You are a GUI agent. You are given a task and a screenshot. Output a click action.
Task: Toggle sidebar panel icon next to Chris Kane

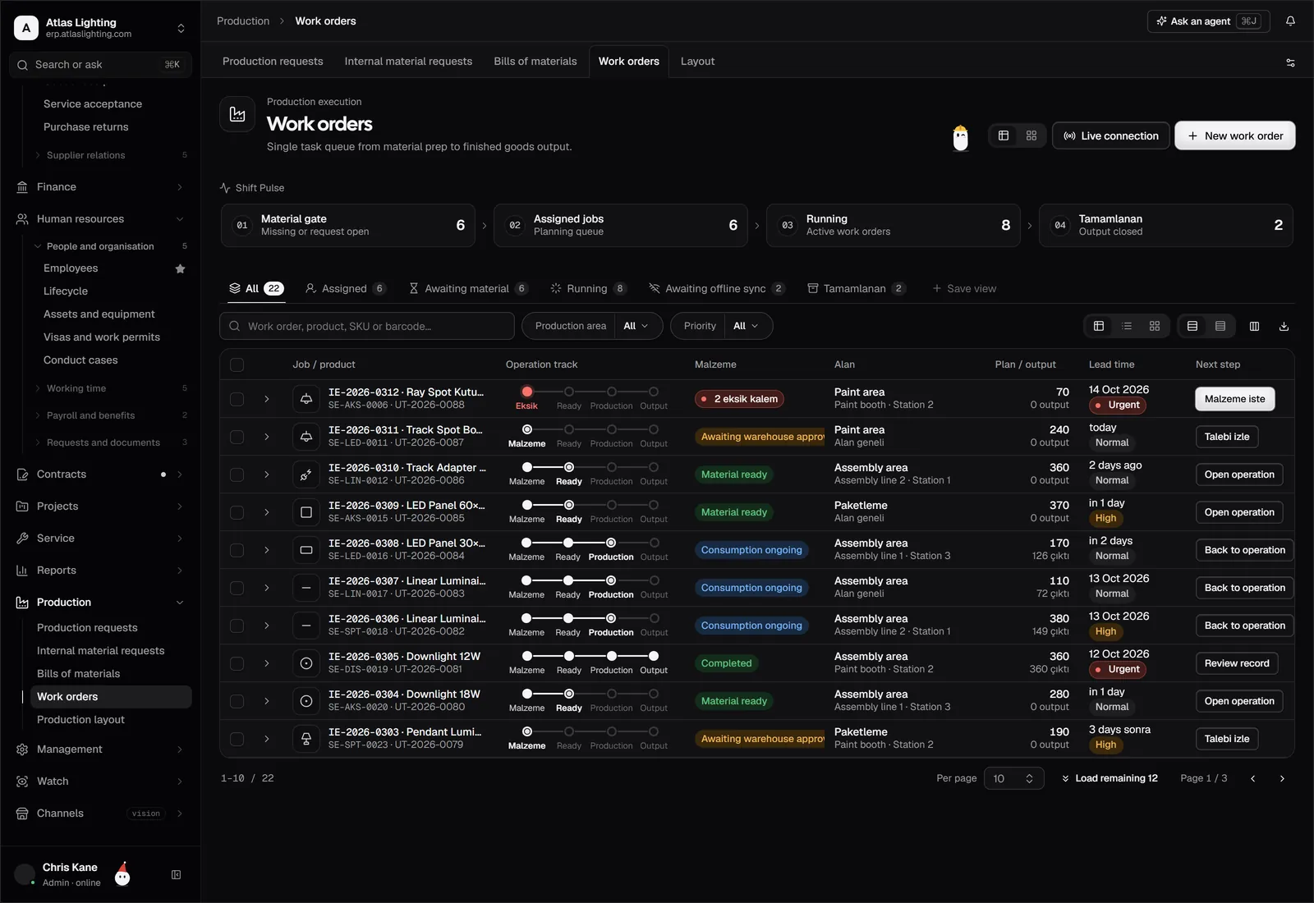coord(176,875)
